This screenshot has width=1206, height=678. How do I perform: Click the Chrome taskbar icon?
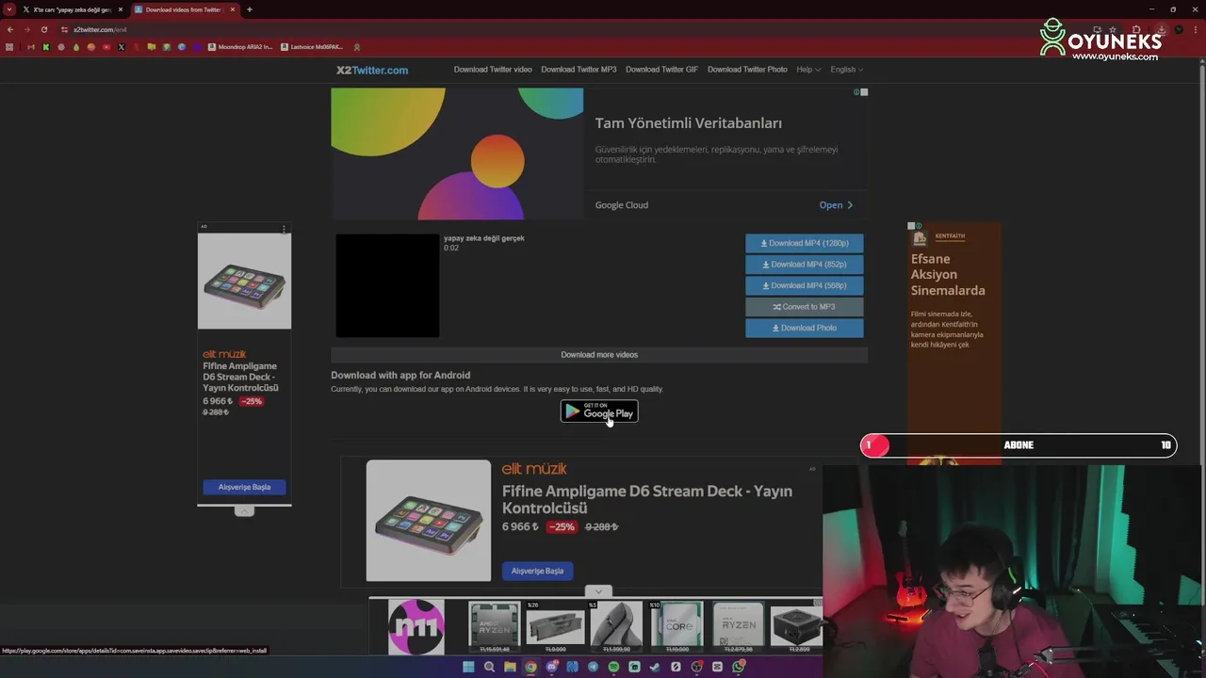point(530,667)
